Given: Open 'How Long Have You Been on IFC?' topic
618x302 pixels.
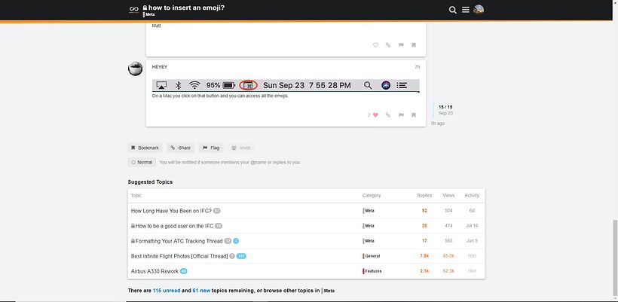Looking at the screenshot, I should point(171,211).
